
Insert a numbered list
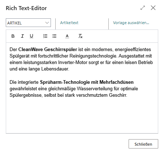pyautogui.click(x=45, y=36)
